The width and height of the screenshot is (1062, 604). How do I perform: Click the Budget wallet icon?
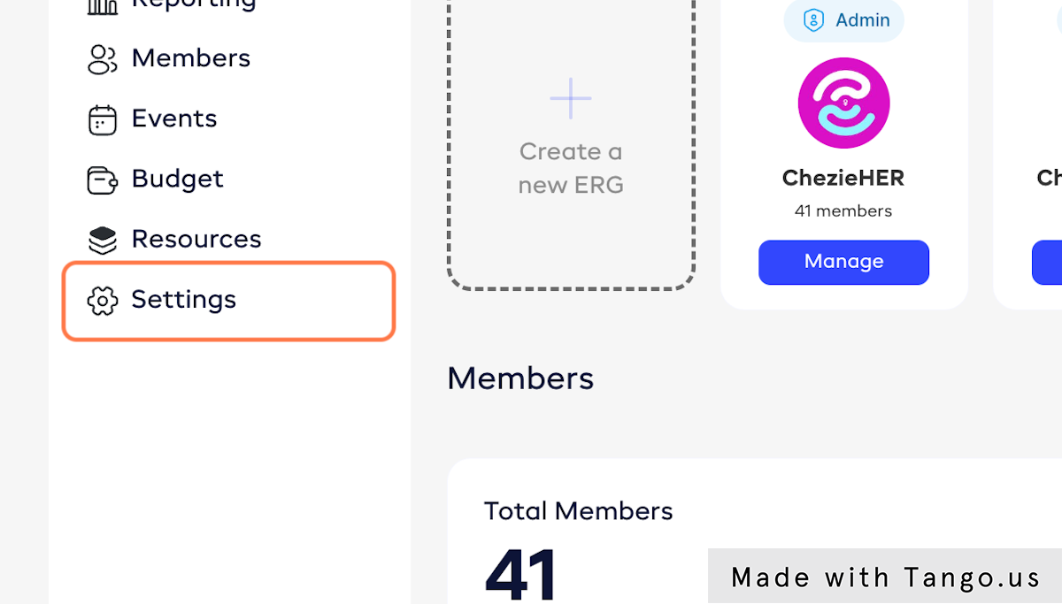click(x=103, y=180)
